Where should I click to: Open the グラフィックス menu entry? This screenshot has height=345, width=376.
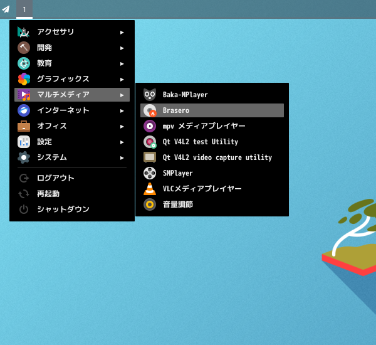(x=72, y=79)
